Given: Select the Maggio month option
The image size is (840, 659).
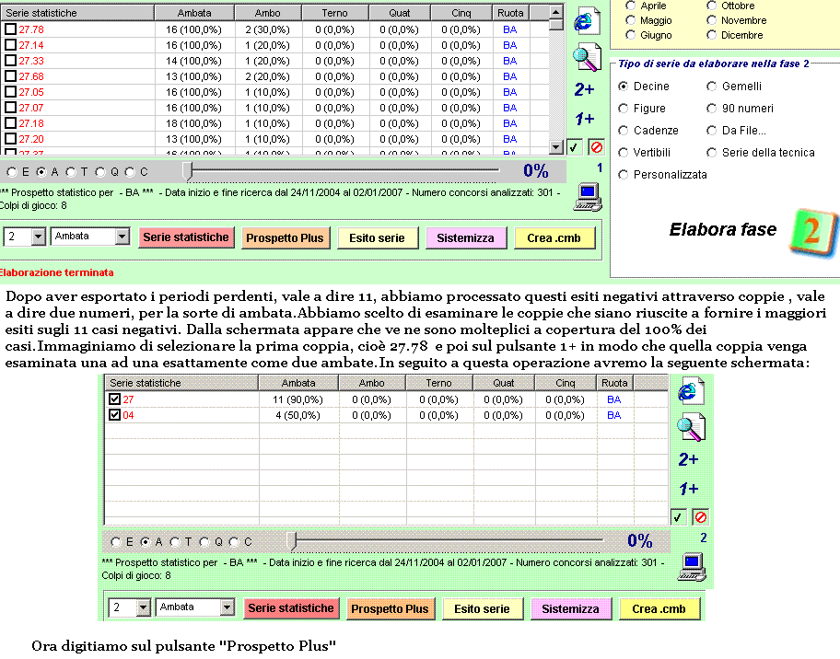Looking at the screenshot, I should coord(631,20).
